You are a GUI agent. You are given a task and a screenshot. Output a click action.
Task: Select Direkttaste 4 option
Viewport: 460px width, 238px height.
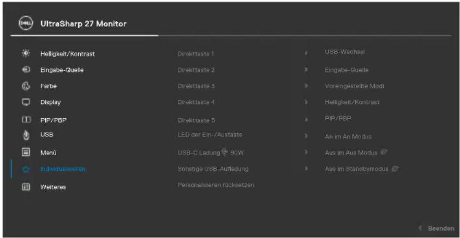pyautogui.click(x=196, y=102)
